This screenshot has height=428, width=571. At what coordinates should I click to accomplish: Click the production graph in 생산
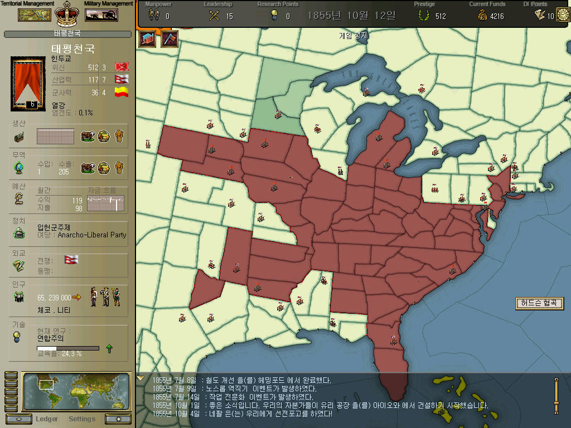tap(55, 136)
